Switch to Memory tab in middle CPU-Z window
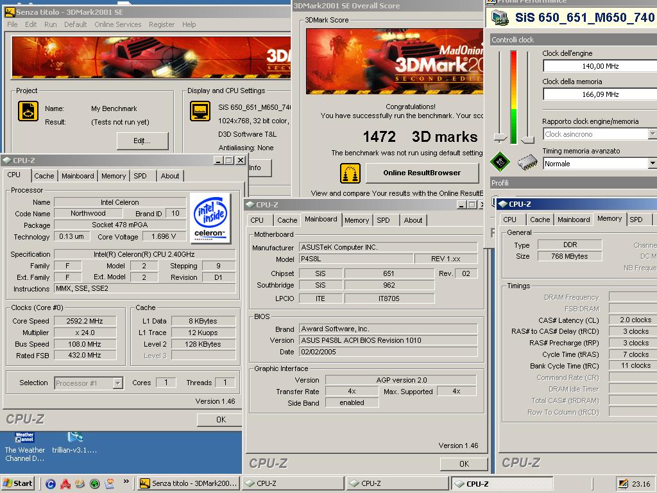Image resolution: width=657 pixels, height=493 pixels. (x=357, y=220)
